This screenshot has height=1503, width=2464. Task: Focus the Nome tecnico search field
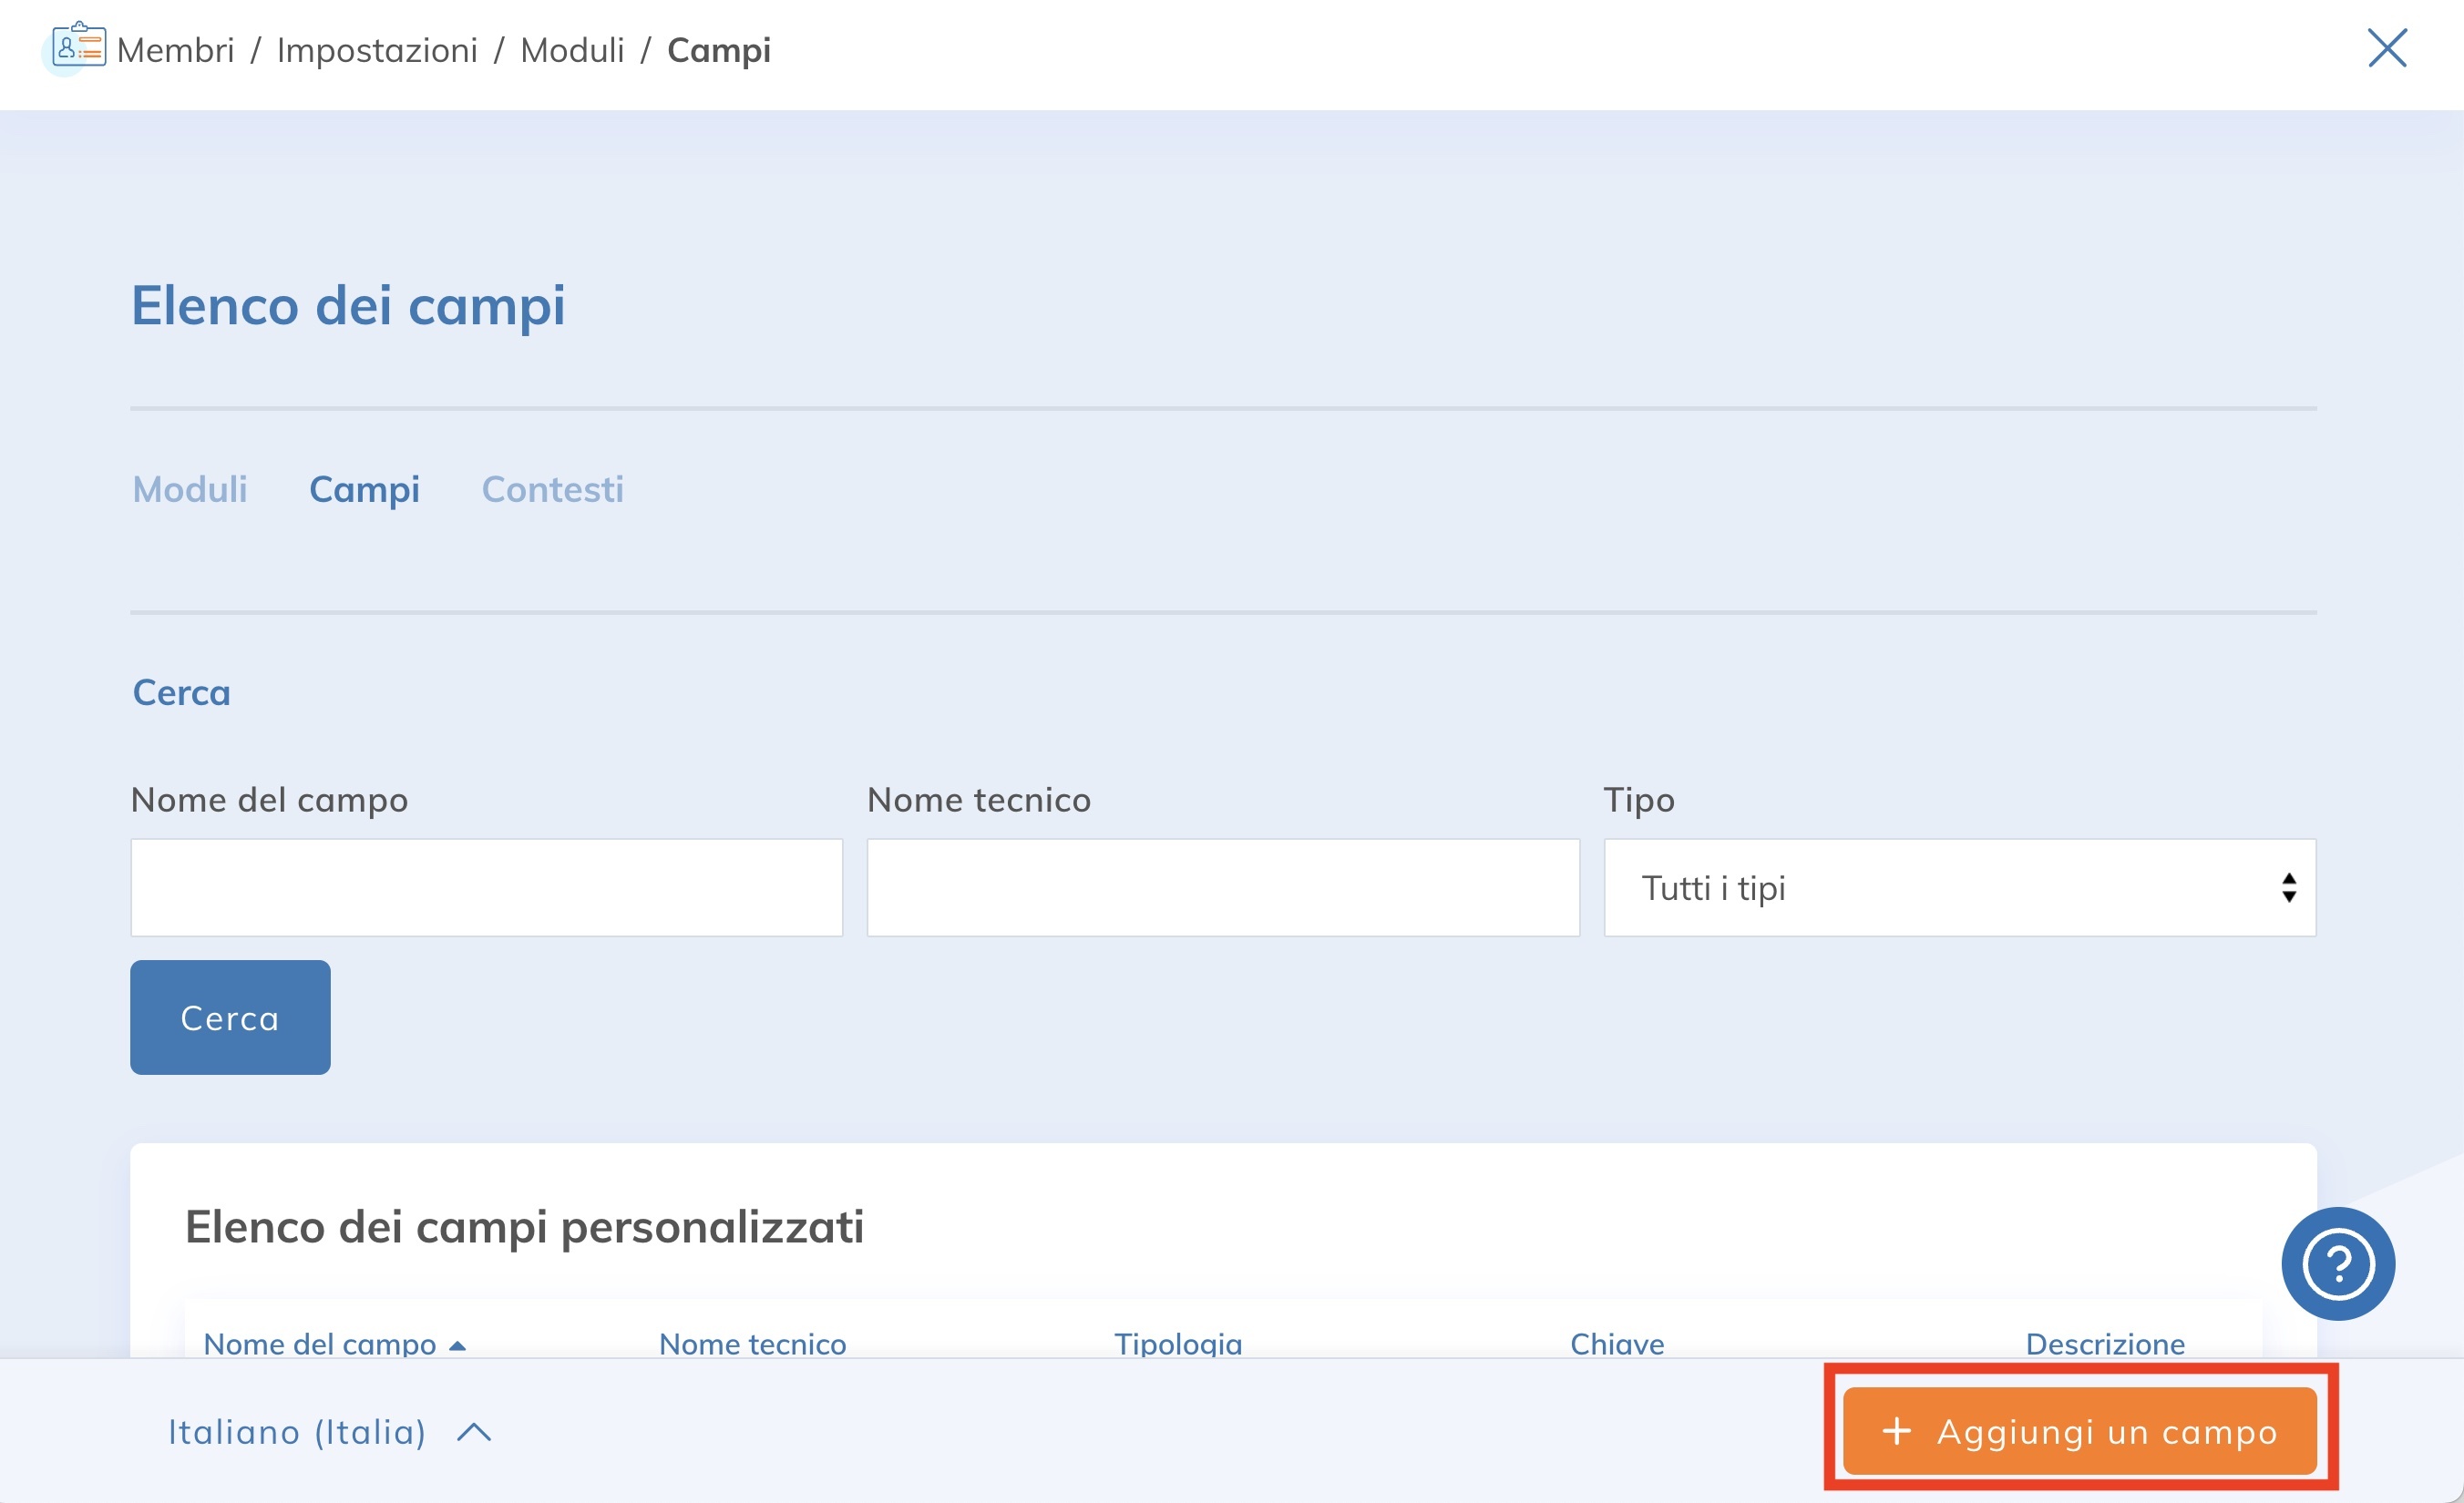[x=1222, y=887]
